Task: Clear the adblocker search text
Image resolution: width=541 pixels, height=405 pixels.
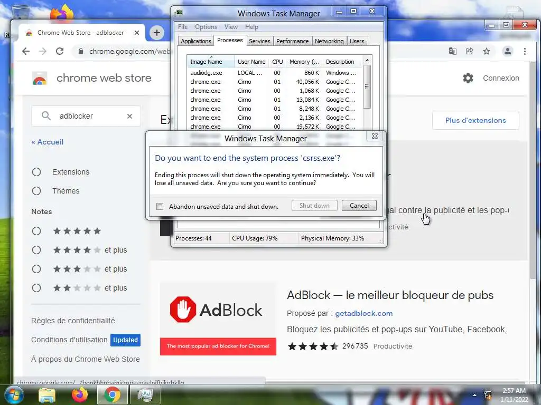Action: (x=130, y=117)
